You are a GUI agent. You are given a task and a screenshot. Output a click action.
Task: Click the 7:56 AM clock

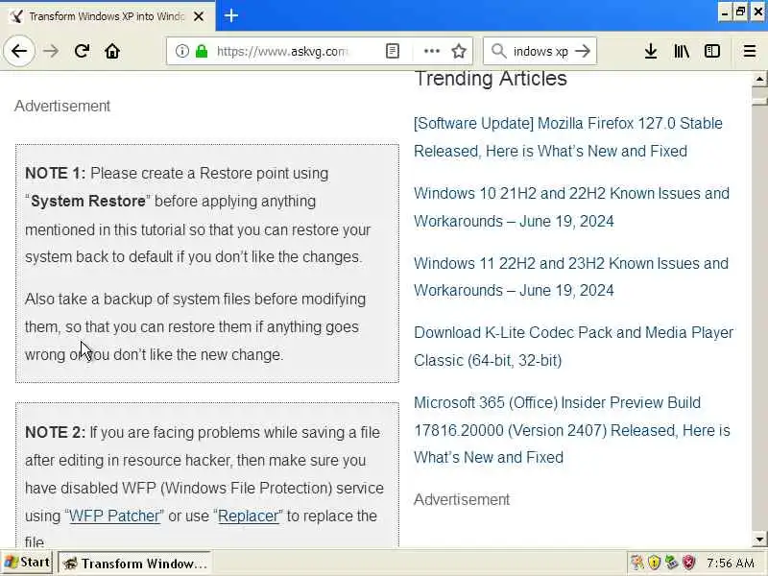coord(731,564)
